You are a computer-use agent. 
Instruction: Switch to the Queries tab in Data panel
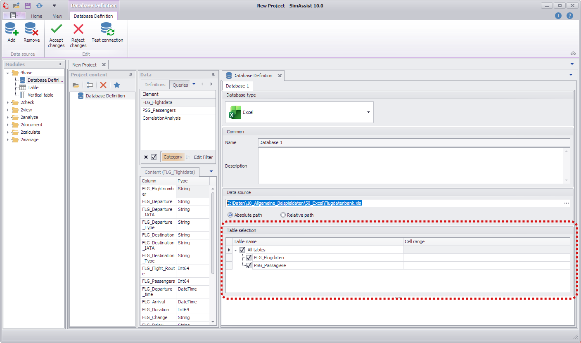(180, 85)
